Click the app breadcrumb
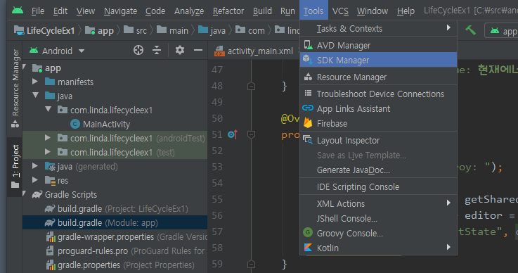This screenshot has width=518, height=273. [99, 31]
